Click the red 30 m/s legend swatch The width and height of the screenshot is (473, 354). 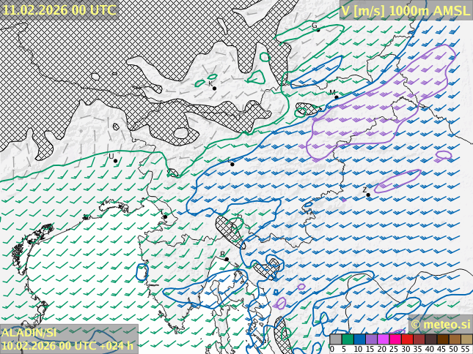[x=407, y=339]
